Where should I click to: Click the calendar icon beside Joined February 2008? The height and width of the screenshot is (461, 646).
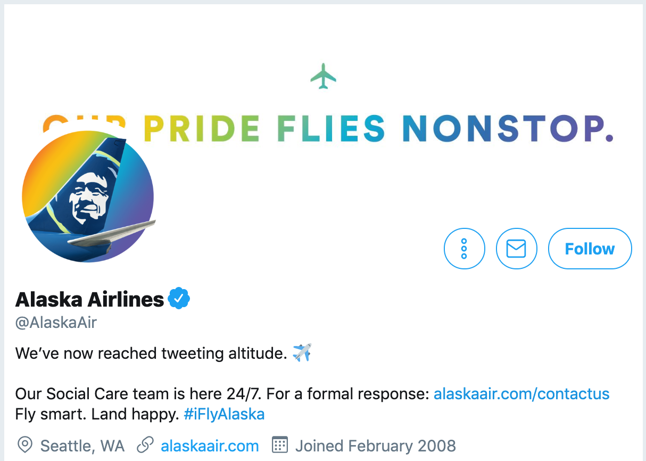[279, 445]
